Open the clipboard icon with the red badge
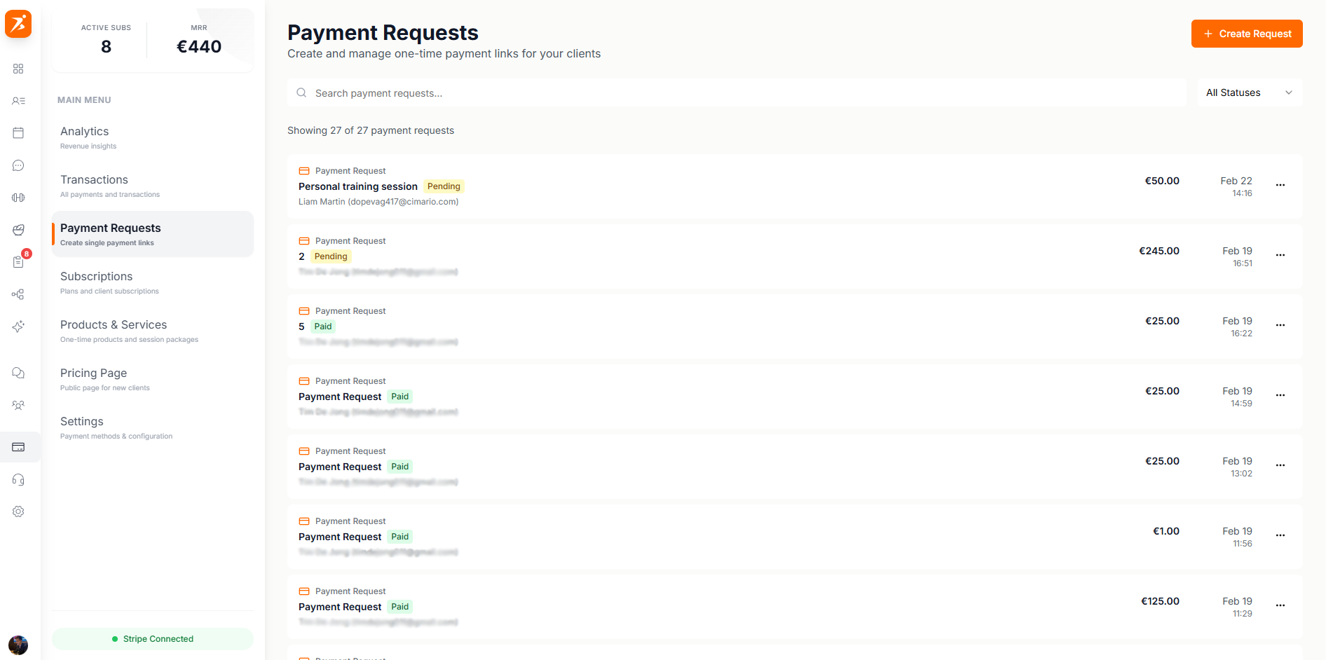Image resolution: width=1326 pixels, height=660 pixels. [x=18, y=261]
